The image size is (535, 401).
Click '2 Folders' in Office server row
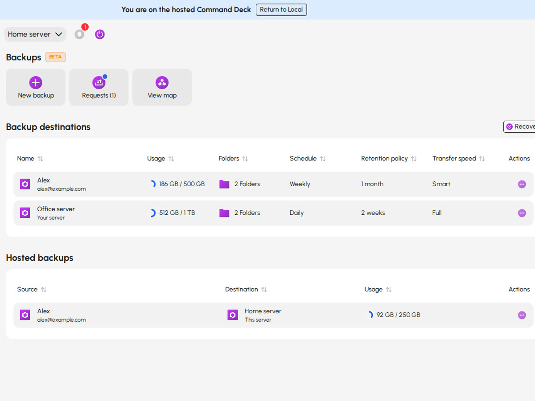(x=247, y=213)
